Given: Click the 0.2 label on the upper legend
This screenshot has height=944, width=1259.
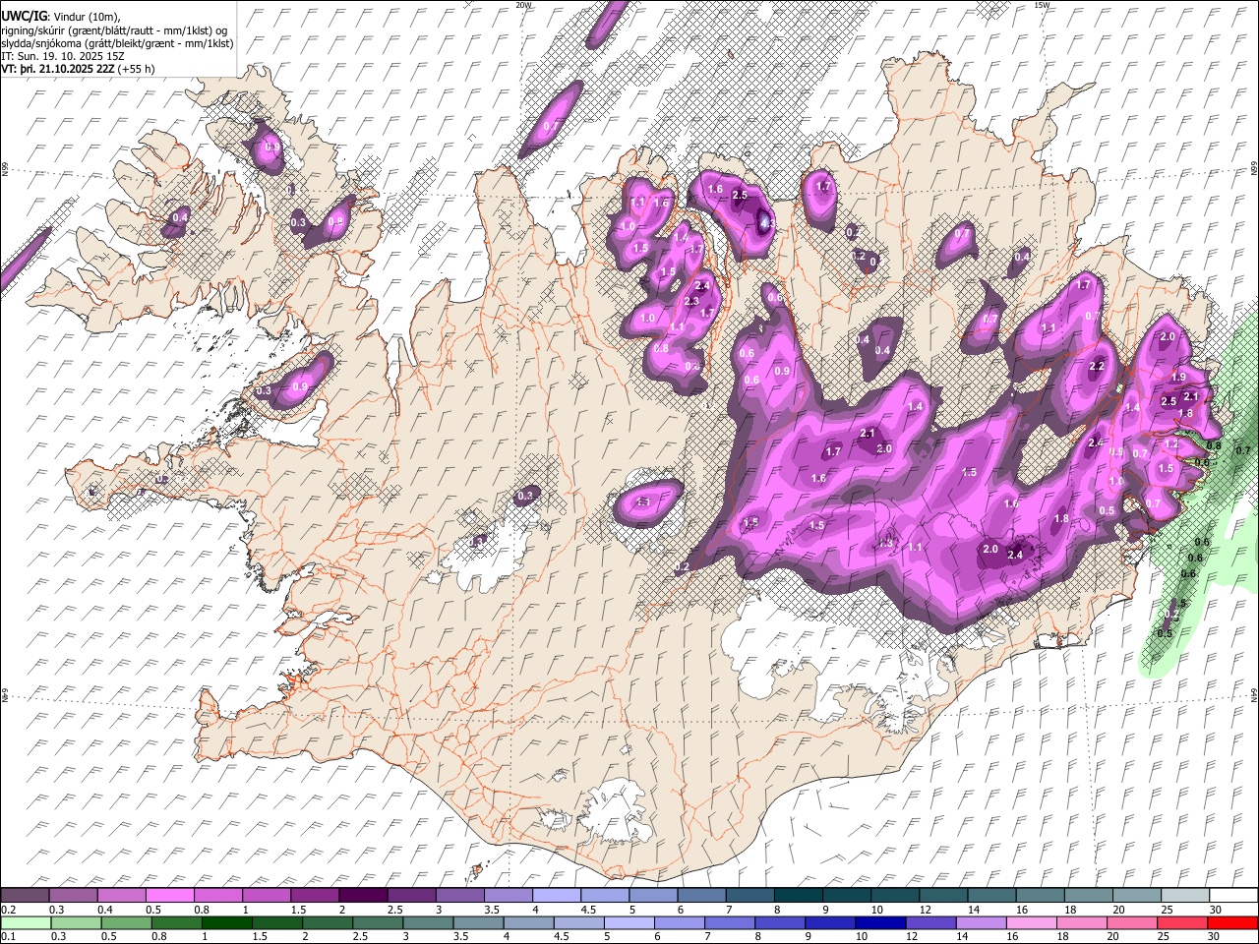Looking at the screenshot, I should pyautogui.click(x=8, y=910).
